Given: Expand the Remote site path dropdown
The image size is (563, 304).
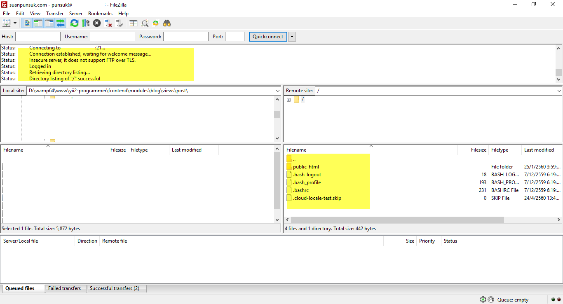Looking at the screenshot, I should click(x=559, y=91).
